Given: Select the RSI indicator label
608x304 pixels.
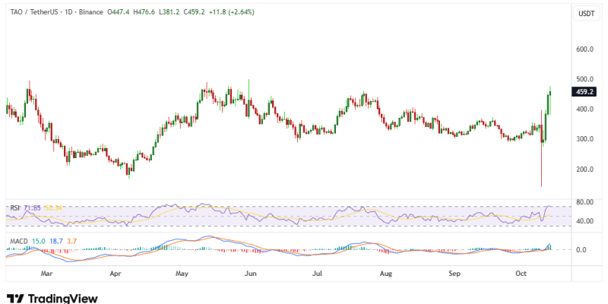Looking at the screenshot, I should (x=14, y=207).
